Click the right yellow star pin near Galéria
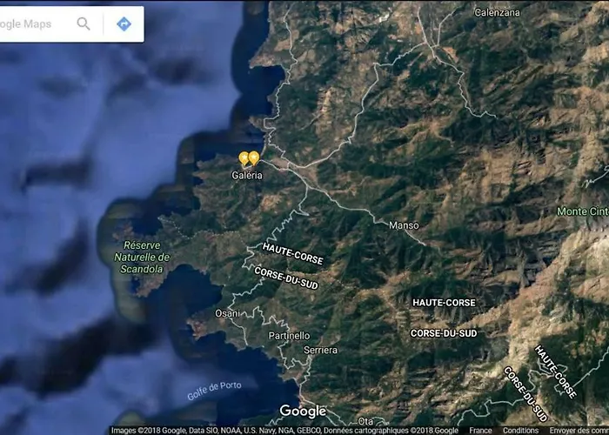This screenshot has width=609, height=435. 254,157
